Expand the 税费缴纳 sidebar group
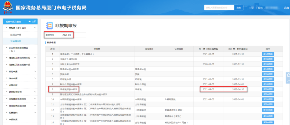290x125 pixels. 35,113
